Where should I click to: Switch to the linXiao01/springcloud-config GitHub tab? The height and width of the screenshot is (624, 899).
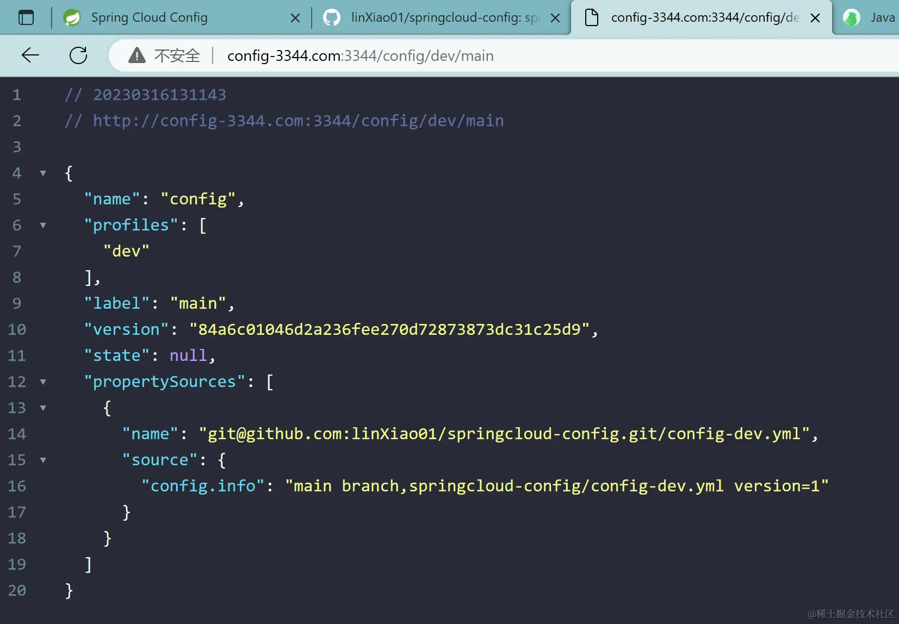coord(442,17)
